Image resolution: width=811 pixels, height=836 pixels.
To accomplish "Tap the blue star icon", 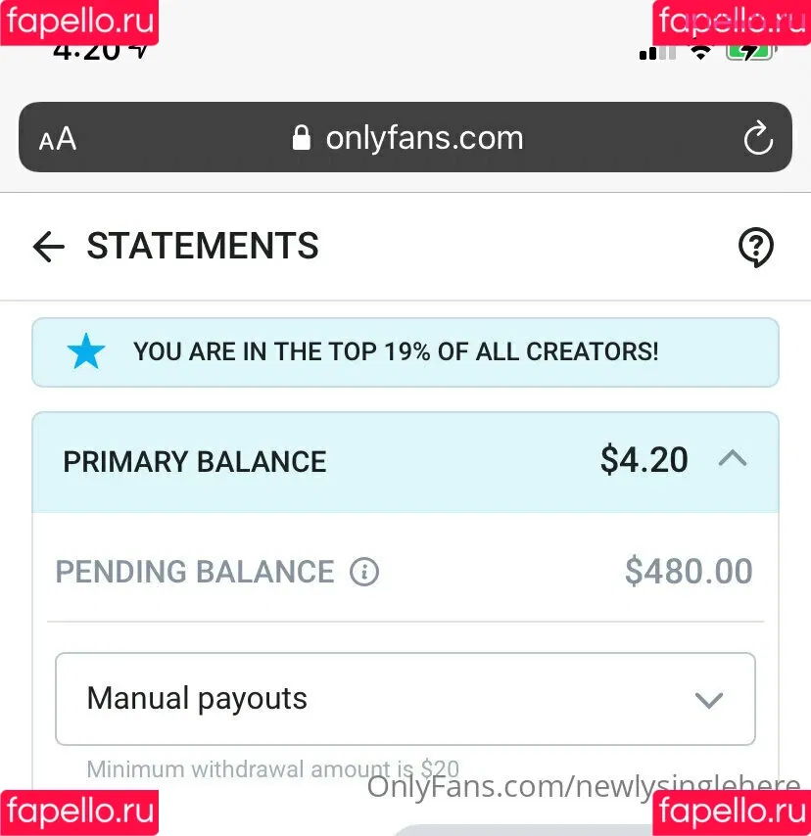I will point(86,351).
